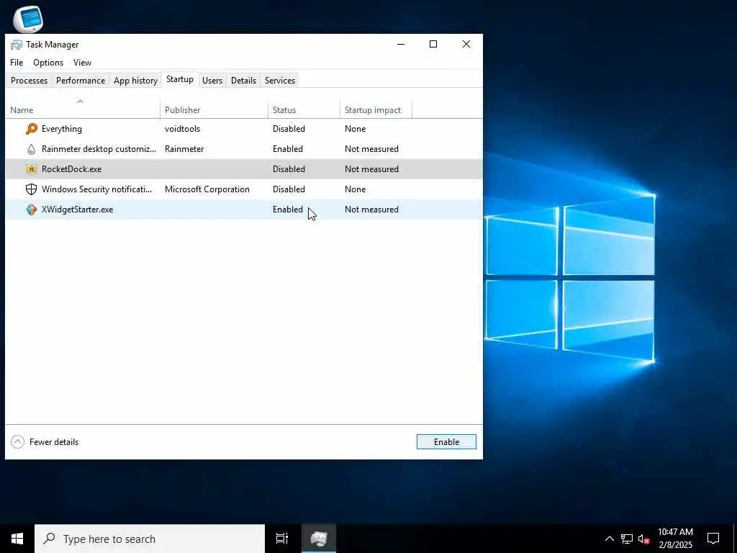Click the Rainmeter water drop icon
This screenshot has width=737, height=553.
32,149
